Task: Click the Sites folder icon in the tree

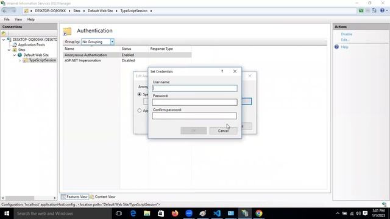Action: coord(15,50)
